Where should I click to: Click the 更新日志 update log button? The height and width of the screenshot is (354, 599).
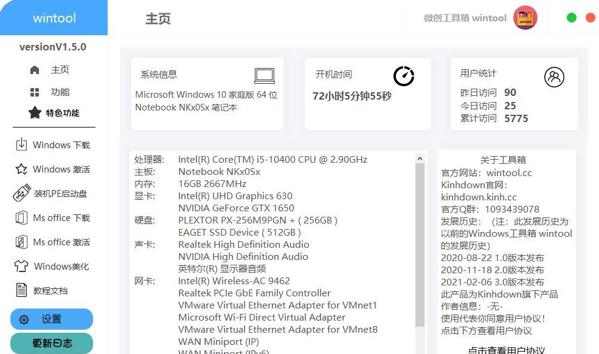pyautogui.click(x=51, y=343)
